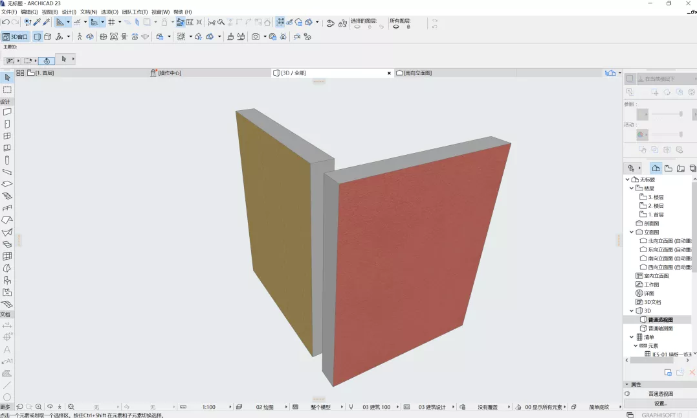Select the Arrow tool in toolbox
The height and width of the screenshot is (418, 697).
click(7, 78)
